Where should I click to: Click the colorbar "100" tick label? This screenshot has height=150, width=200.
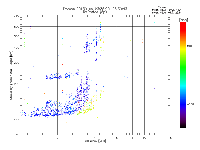click(189, 46)
